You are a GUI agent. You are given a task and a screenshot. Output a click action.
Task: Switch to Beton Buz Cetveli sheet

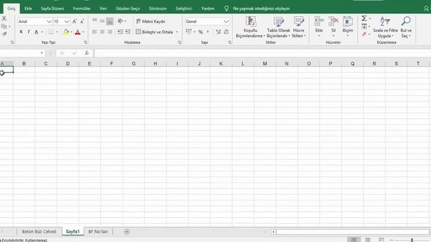(39, 231)
